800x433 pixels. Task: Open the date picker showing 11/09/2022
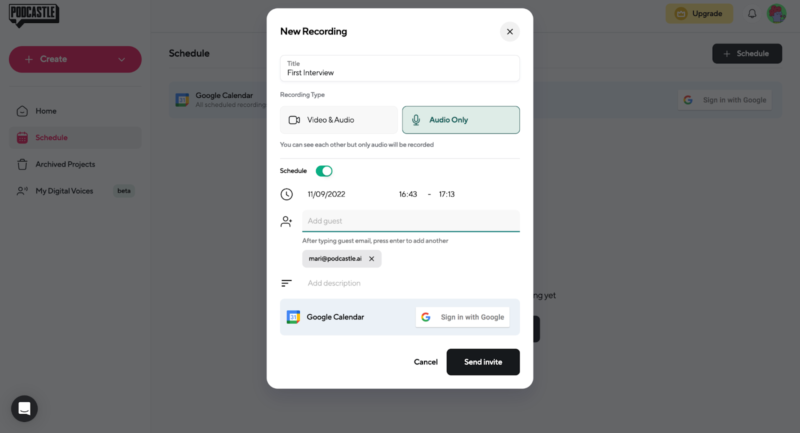[326, 194]
